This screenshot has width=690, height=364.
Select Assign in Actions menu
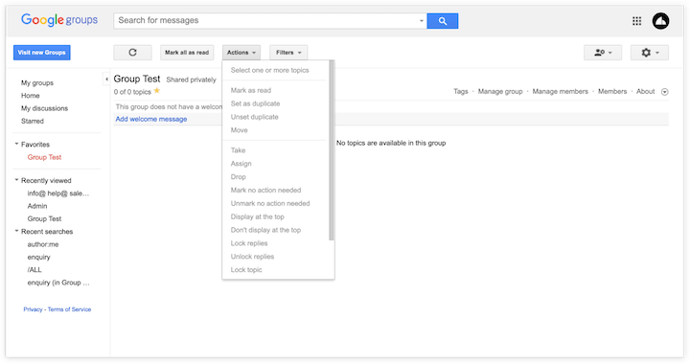point(241,163)
